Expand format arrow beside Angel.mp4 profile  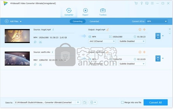coord(163,36)
